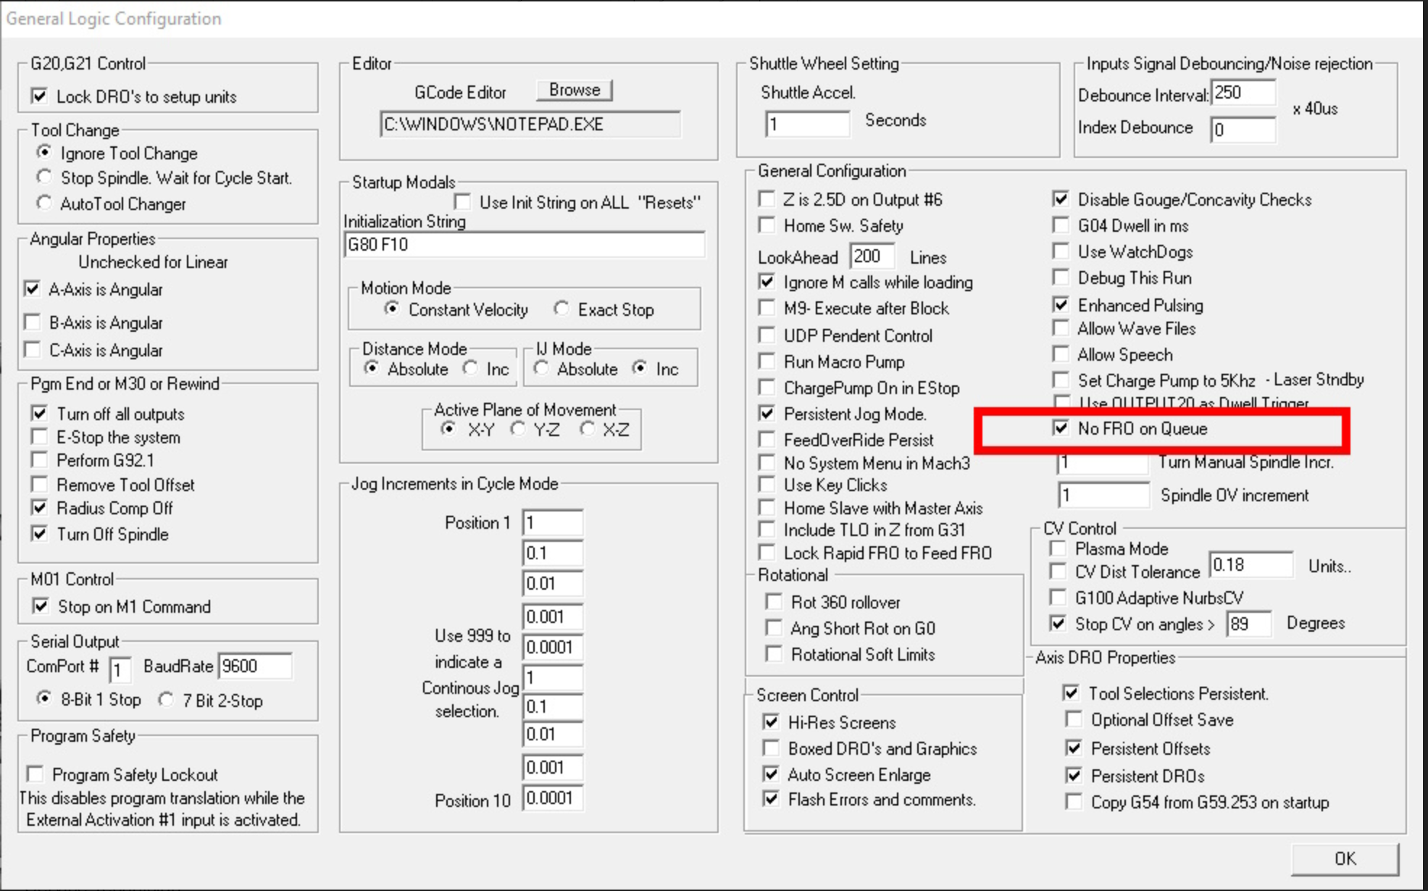This screenshot has height=891, width=1428.
Task: Check Optional Offset Save option
Action: pos(1074,719)
